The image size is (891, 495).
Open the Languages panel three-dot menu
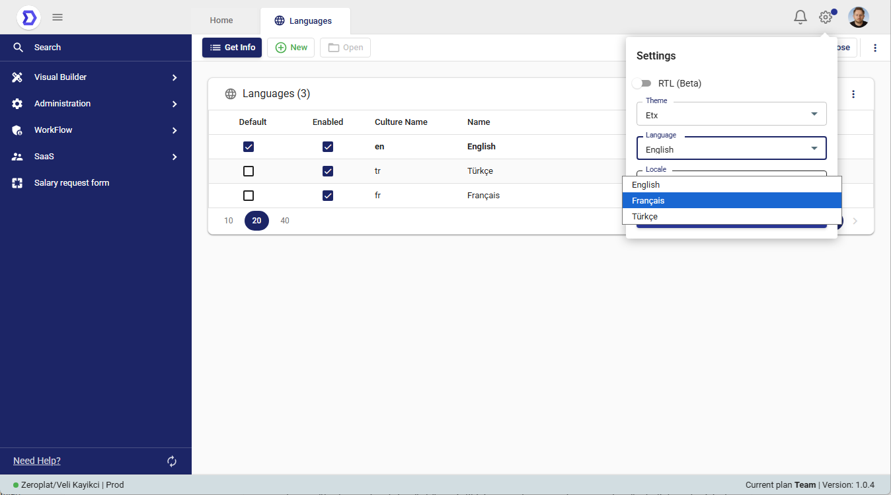(x=853, y=94)
